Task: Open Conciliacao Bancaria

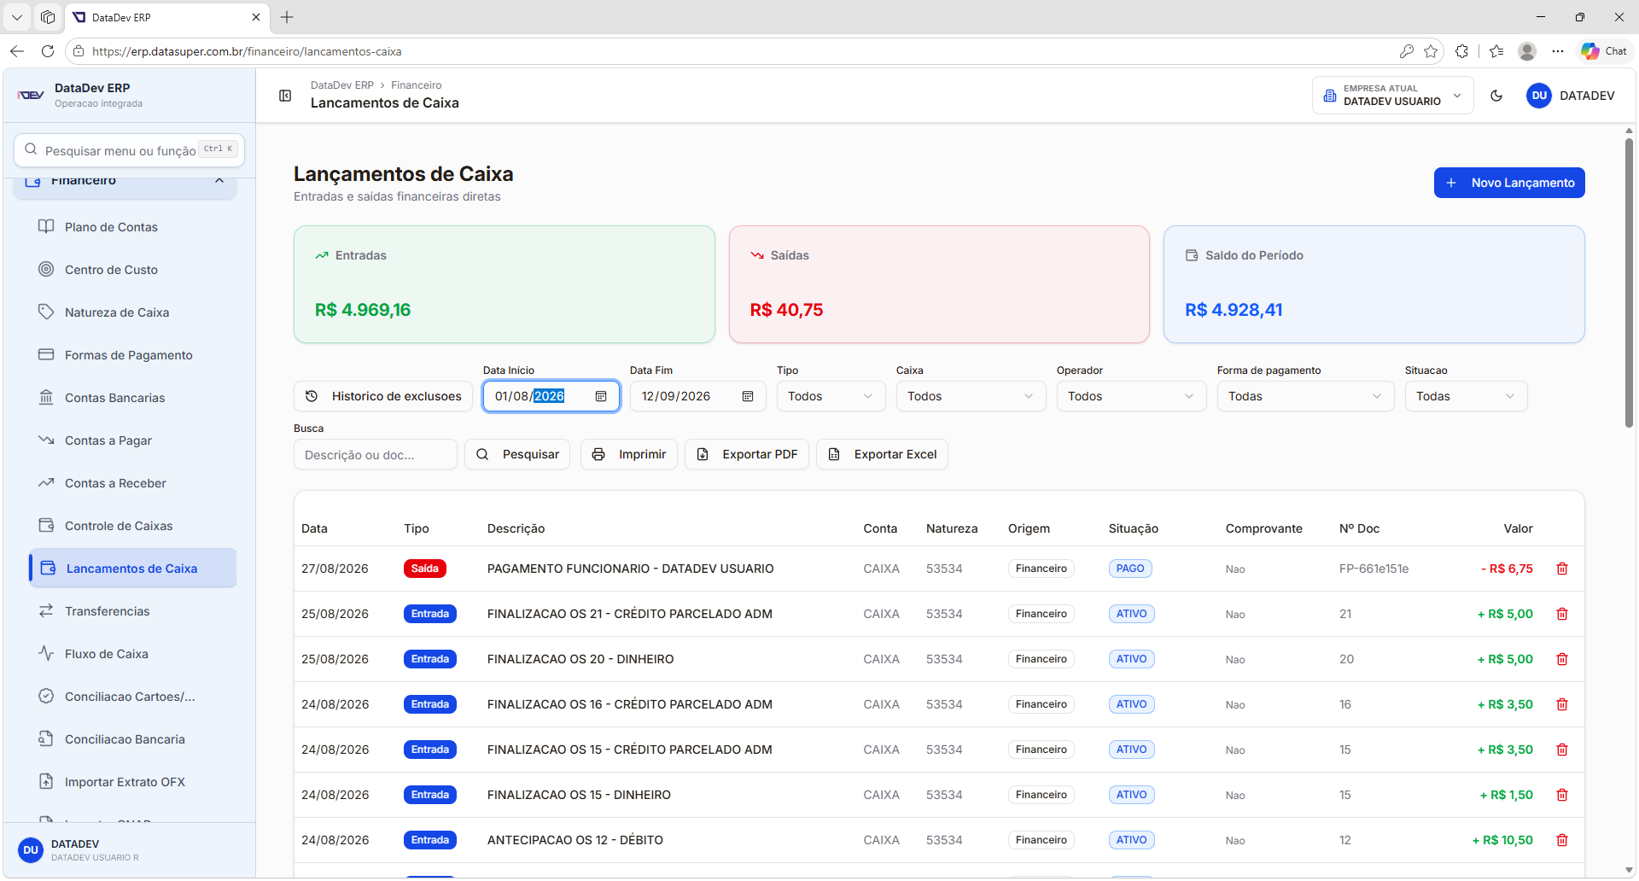Action: coord(132,739)
